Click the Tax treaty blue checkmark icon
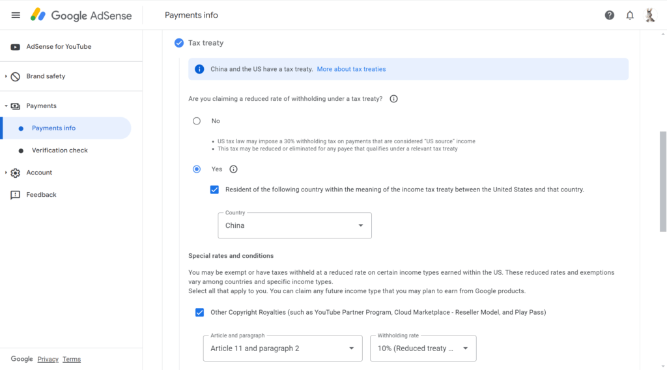This screenshot has width=667, height=370. point(178,43)
